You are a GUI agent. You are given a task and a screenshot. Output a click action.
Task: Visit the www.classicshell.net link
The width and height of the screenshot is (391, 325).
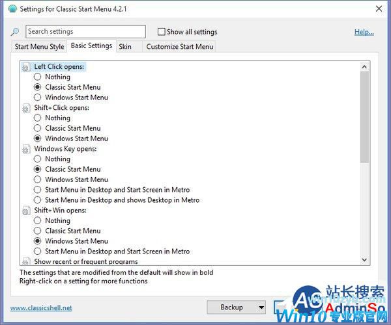(x=41, y=307)
